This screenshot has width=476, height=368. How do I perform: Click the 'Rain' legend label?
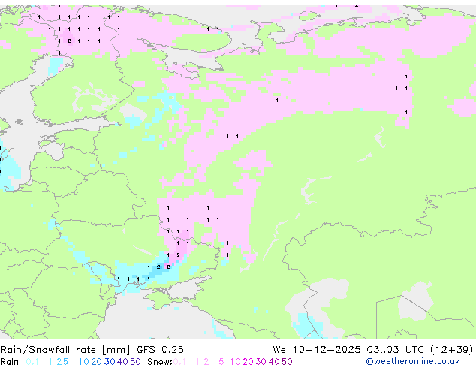(x=10, y=362)
